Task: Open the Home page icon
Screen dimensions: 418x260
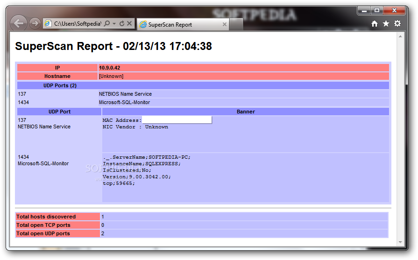Action: (375, 24)
